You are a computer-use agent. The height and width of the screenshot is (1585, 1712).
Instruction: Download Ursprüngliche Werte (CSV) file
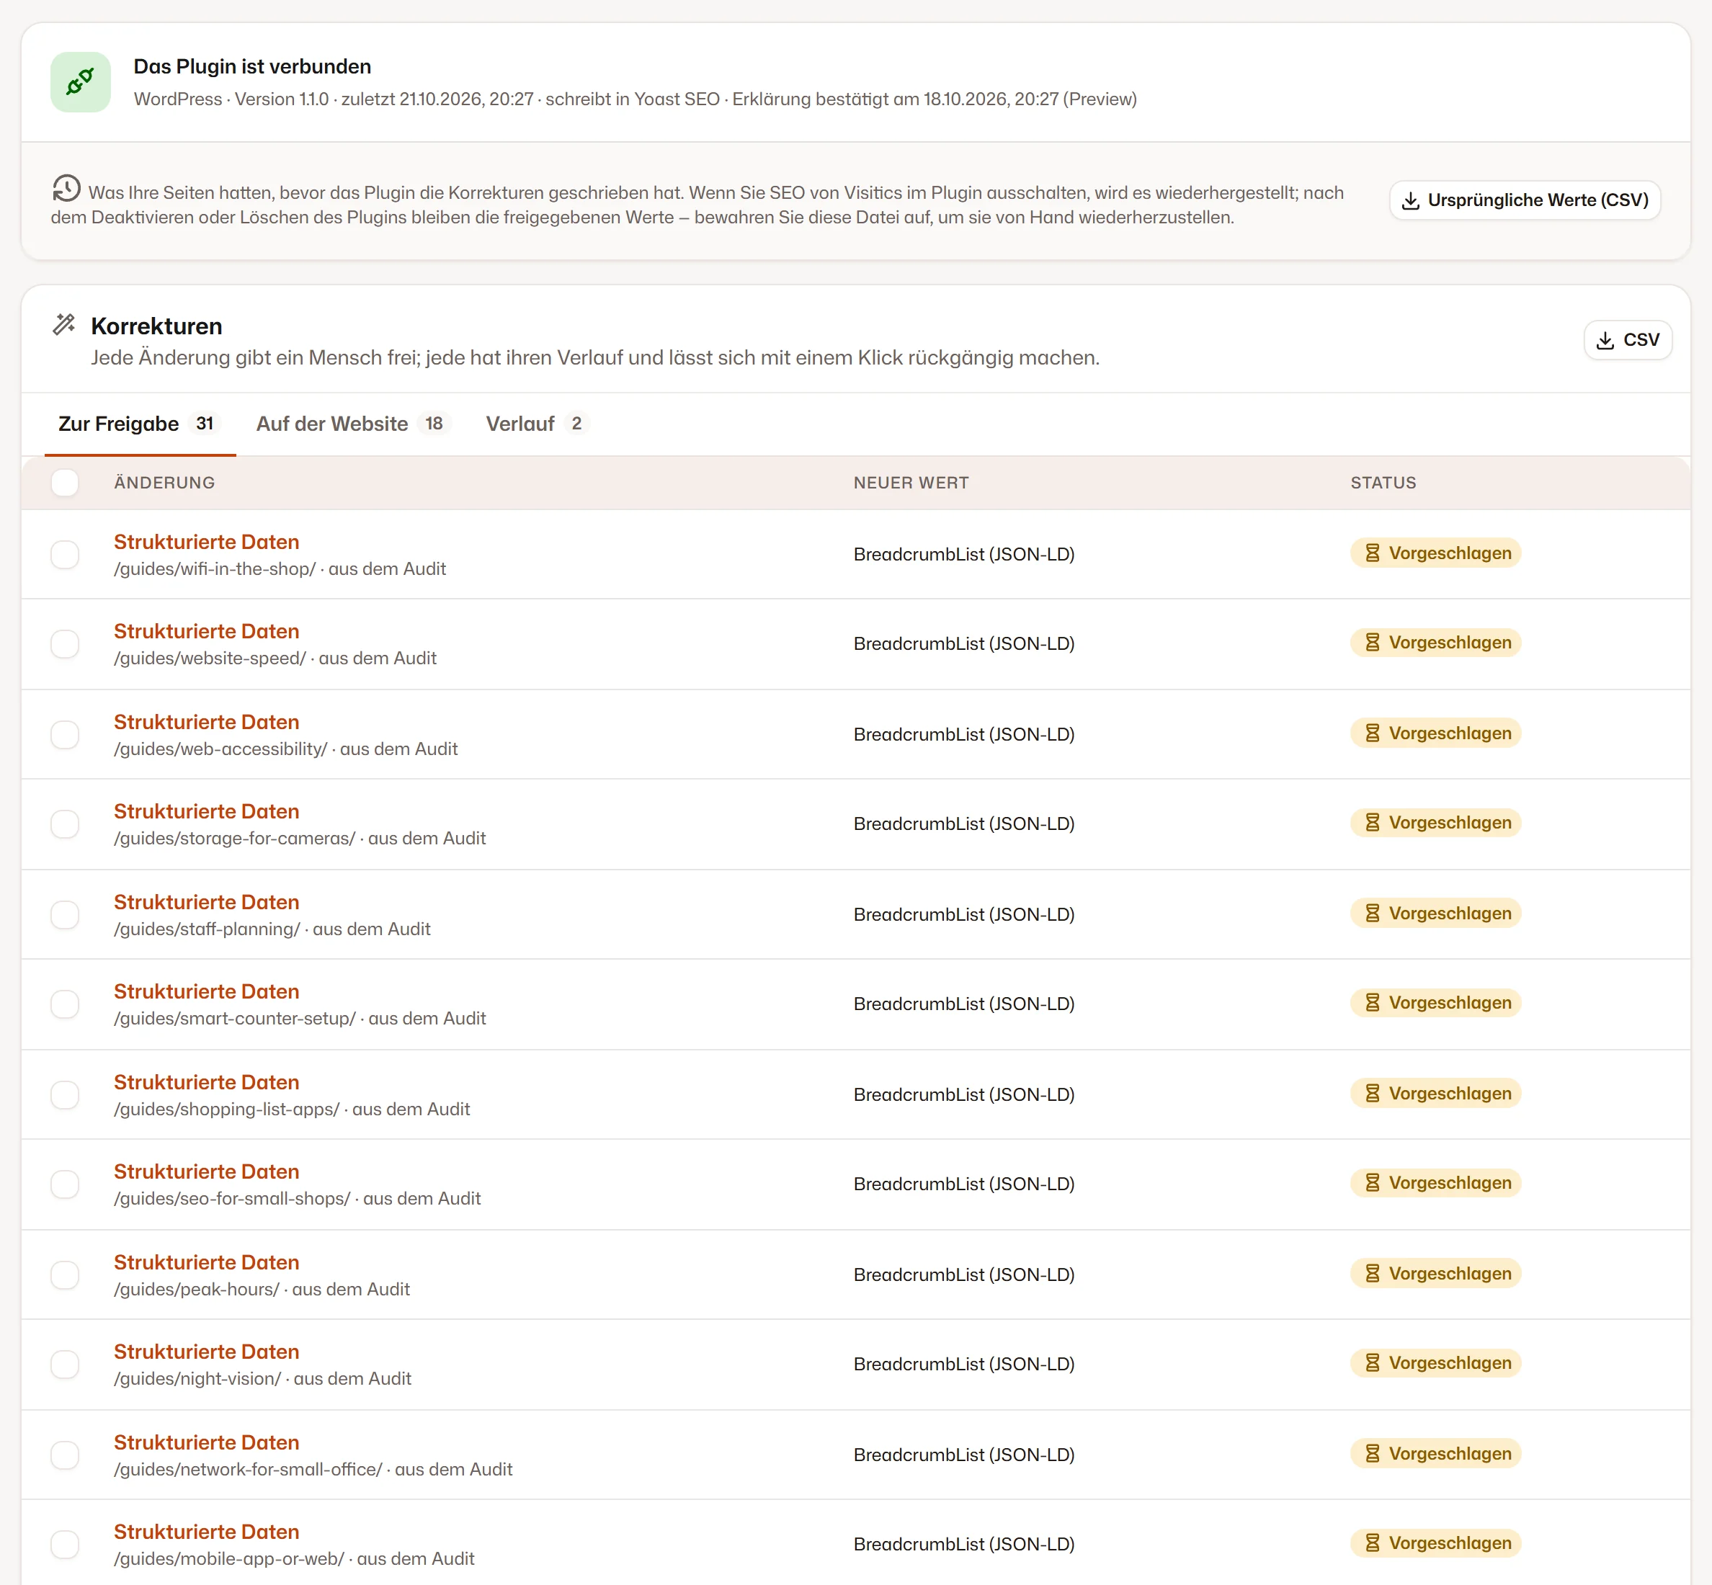tap(1524, 201)
